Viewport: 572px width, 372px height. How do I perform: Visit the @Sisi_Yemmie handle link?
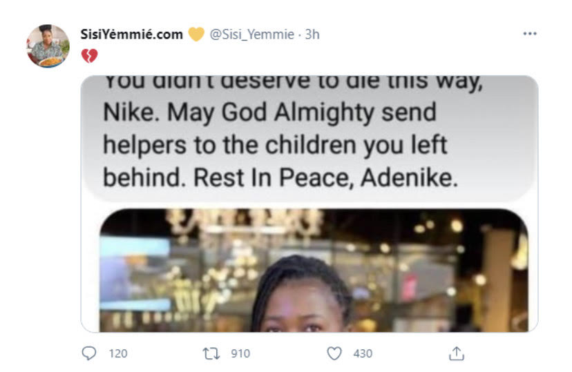pos(251,34)
